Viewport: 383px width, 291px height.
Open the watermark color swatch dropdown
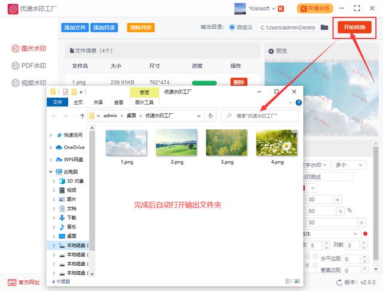tap(310, 188)
